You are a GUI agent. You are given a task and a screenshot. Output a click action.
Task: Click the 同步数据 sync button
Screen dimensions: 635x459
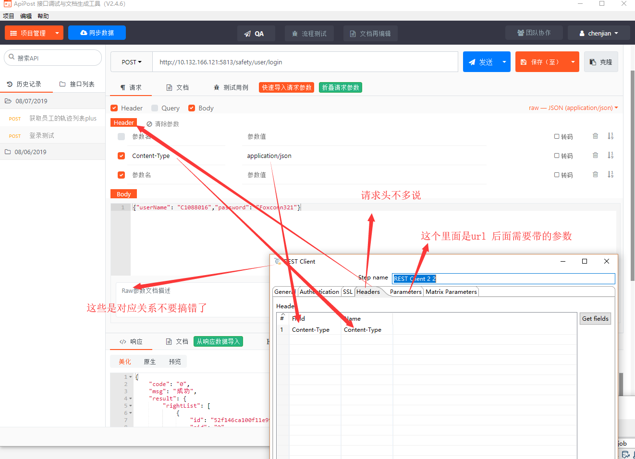click(x=97, y=33)
